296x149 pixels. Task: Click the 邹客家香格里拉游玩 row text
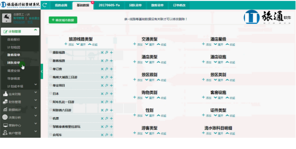click(66, 127)
